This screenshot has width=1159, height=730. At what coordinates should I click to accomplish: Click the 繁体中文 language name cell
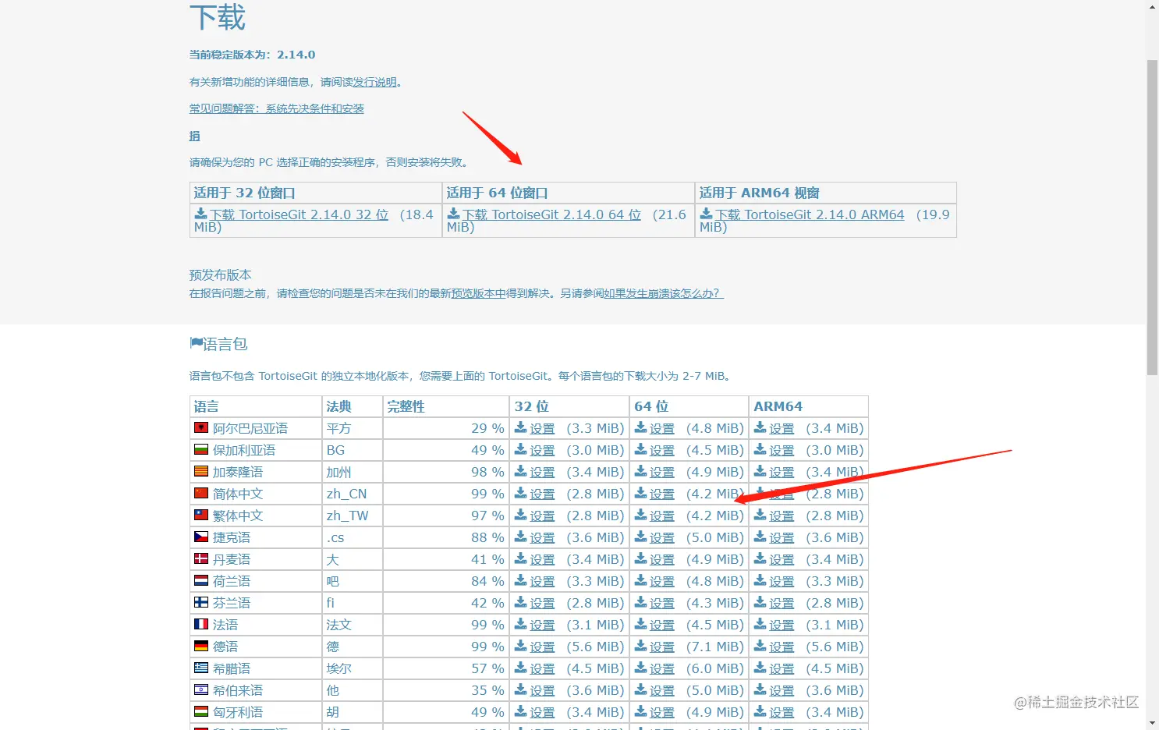[x=256, y=516]
